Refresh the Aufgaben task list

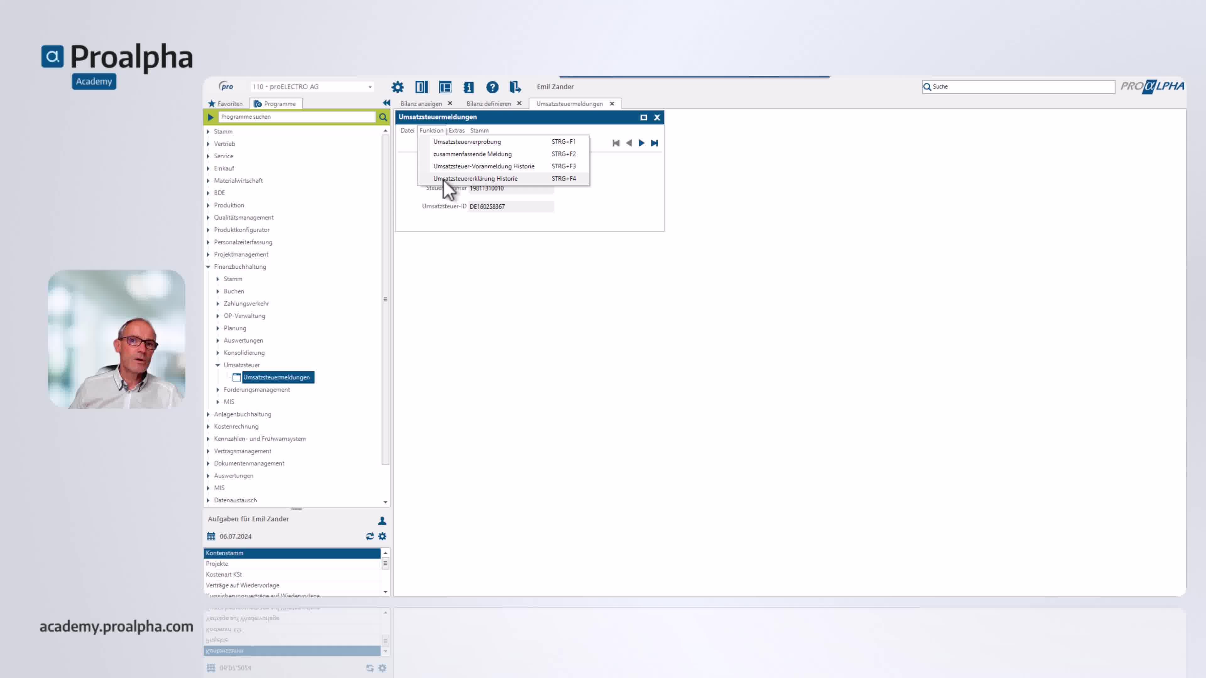[370, 536]
